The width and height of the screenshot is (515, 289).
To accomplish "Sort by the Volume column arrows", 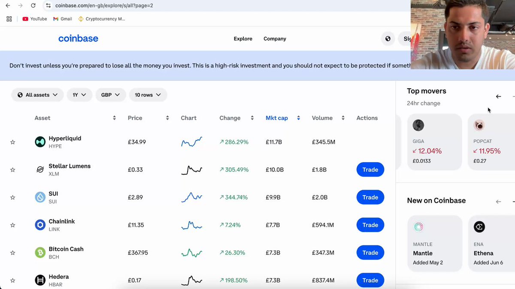I will (x=343, y=118).
